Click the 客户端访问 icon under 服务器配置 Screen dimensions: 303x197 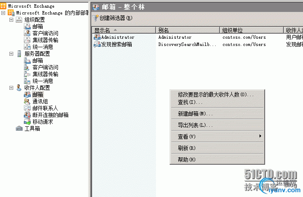pos(27,67)
